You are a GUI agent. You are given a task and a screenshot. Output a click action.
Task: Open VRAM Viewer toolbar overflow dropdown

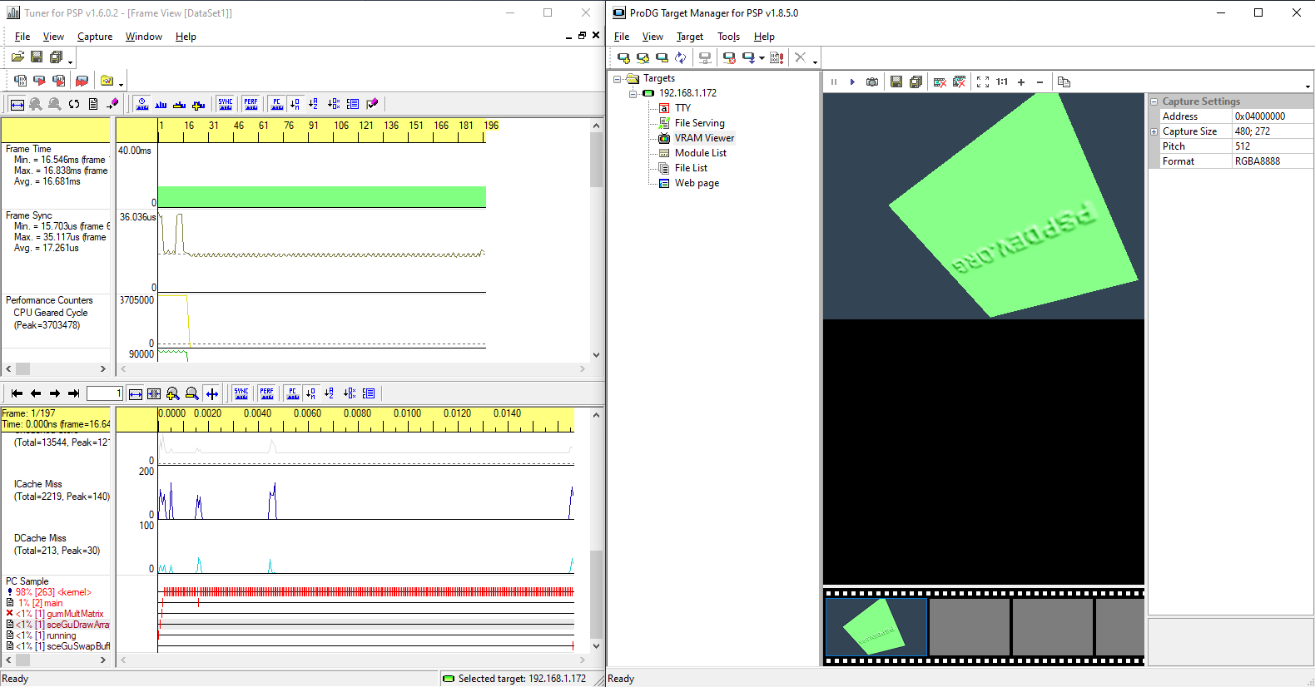tap(1308, 86)
